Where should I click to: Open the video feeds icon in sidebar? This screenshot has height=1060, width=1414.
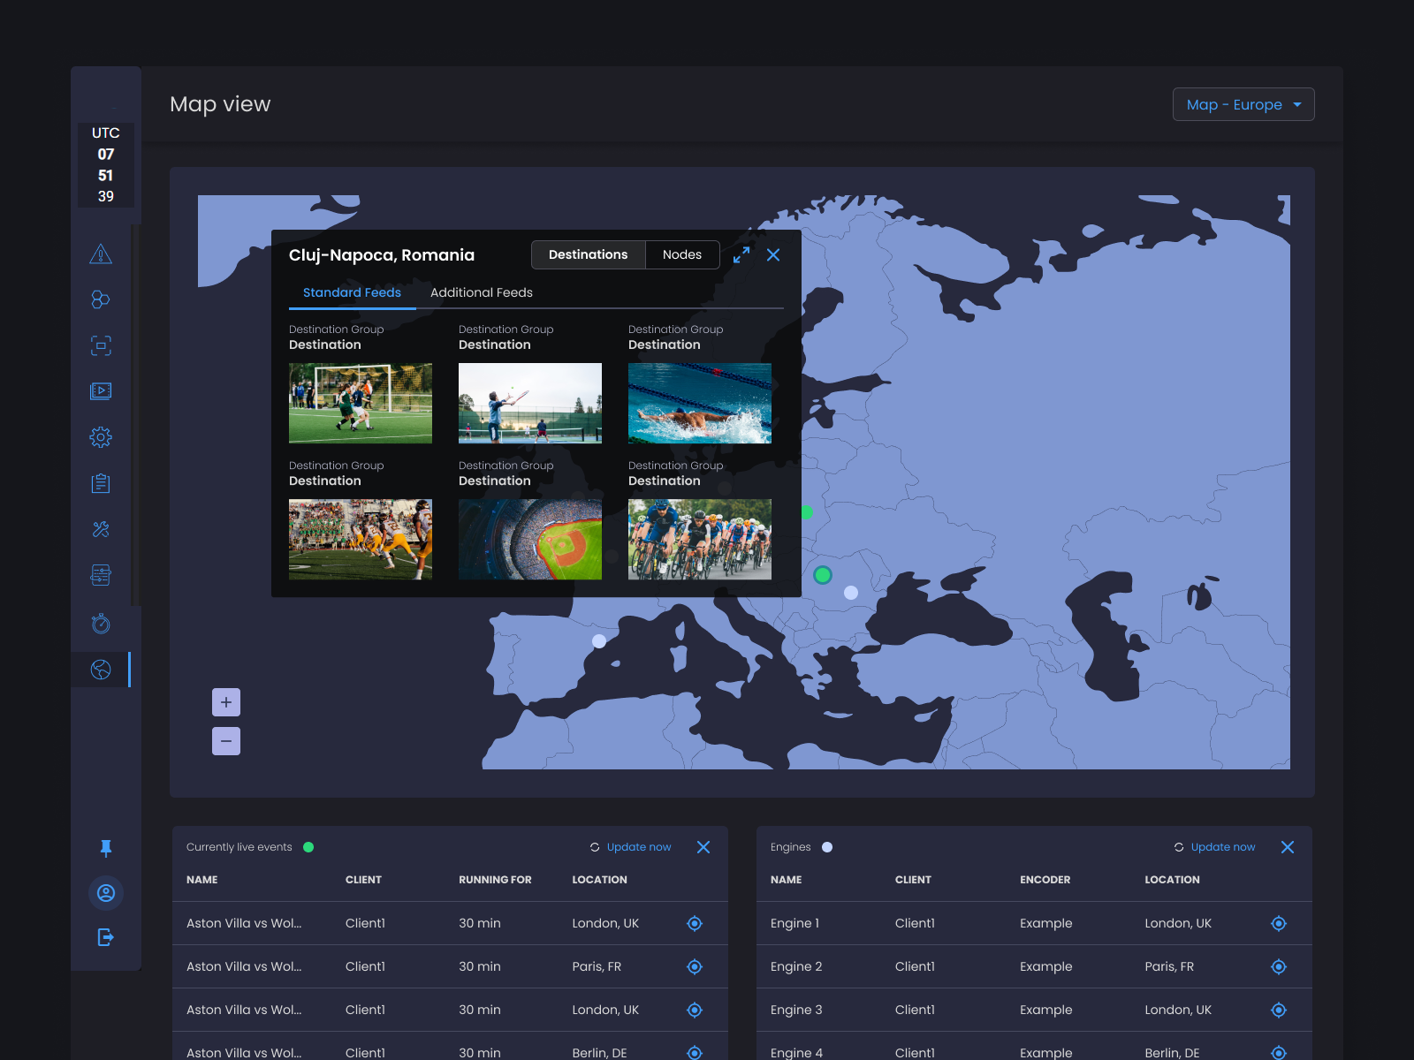point(101,391)
